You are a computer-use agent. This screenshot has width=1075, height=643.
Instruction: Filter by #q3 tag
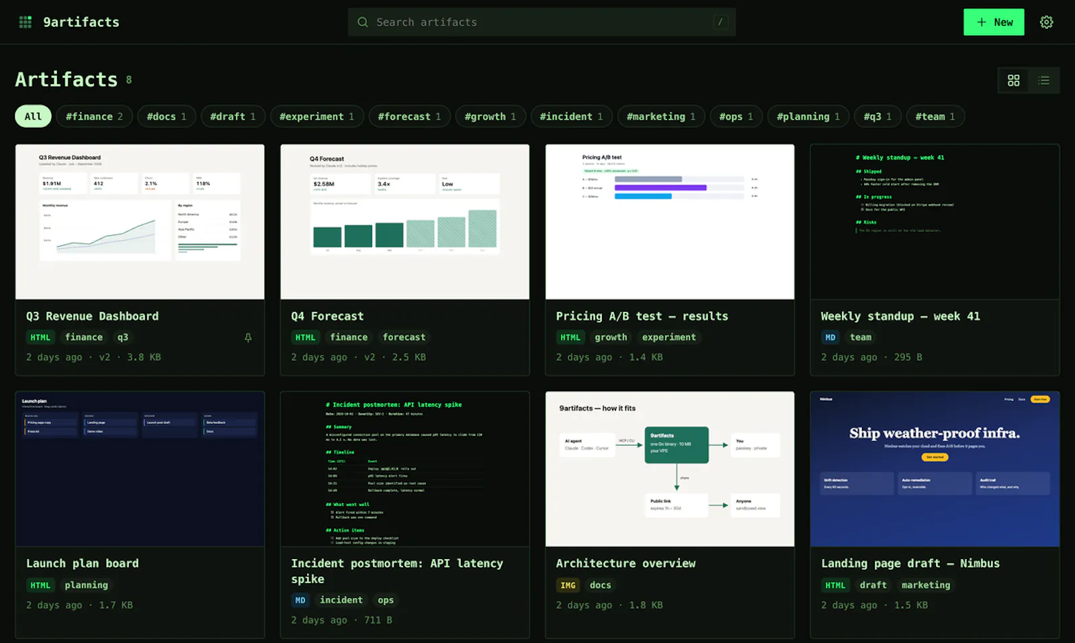coord(877,116)
